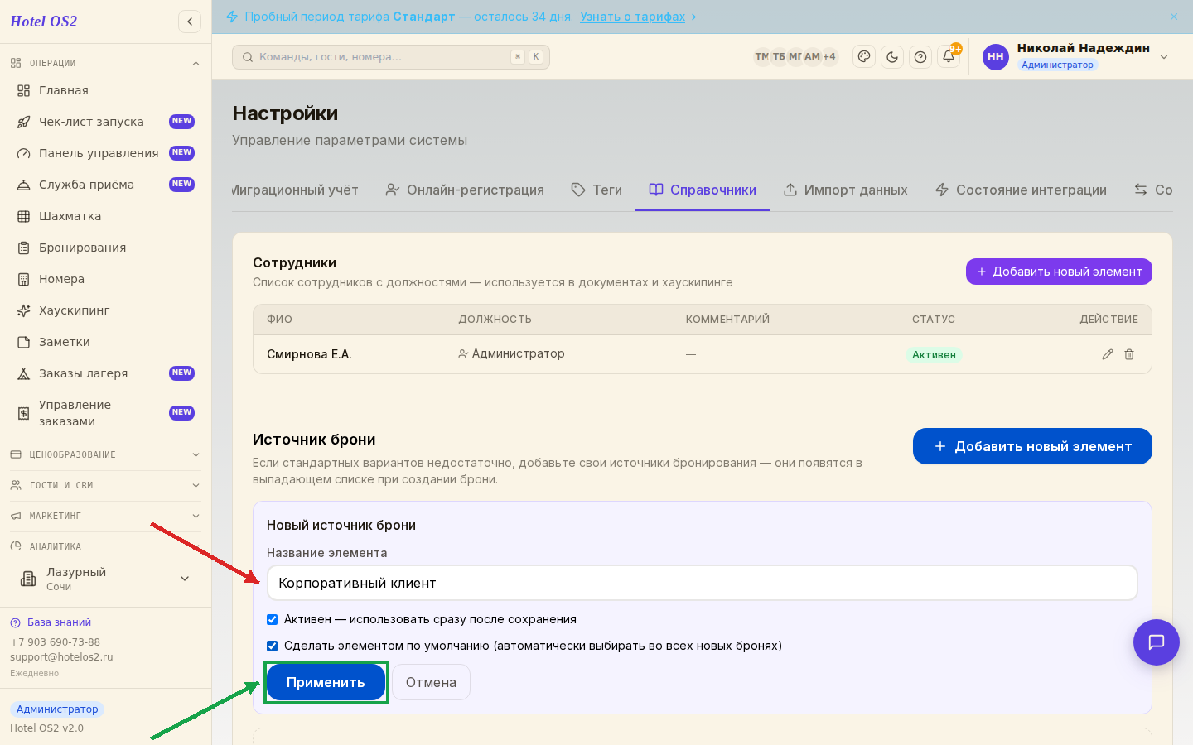Click the ТМ team avatar

click(761, 57)
